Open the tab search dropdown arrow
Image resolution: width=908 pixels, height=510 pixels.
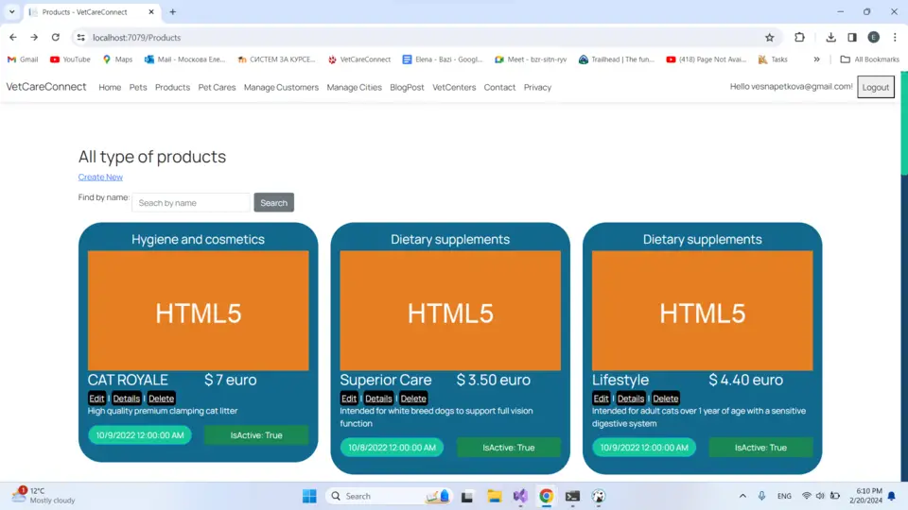(11, 11)
